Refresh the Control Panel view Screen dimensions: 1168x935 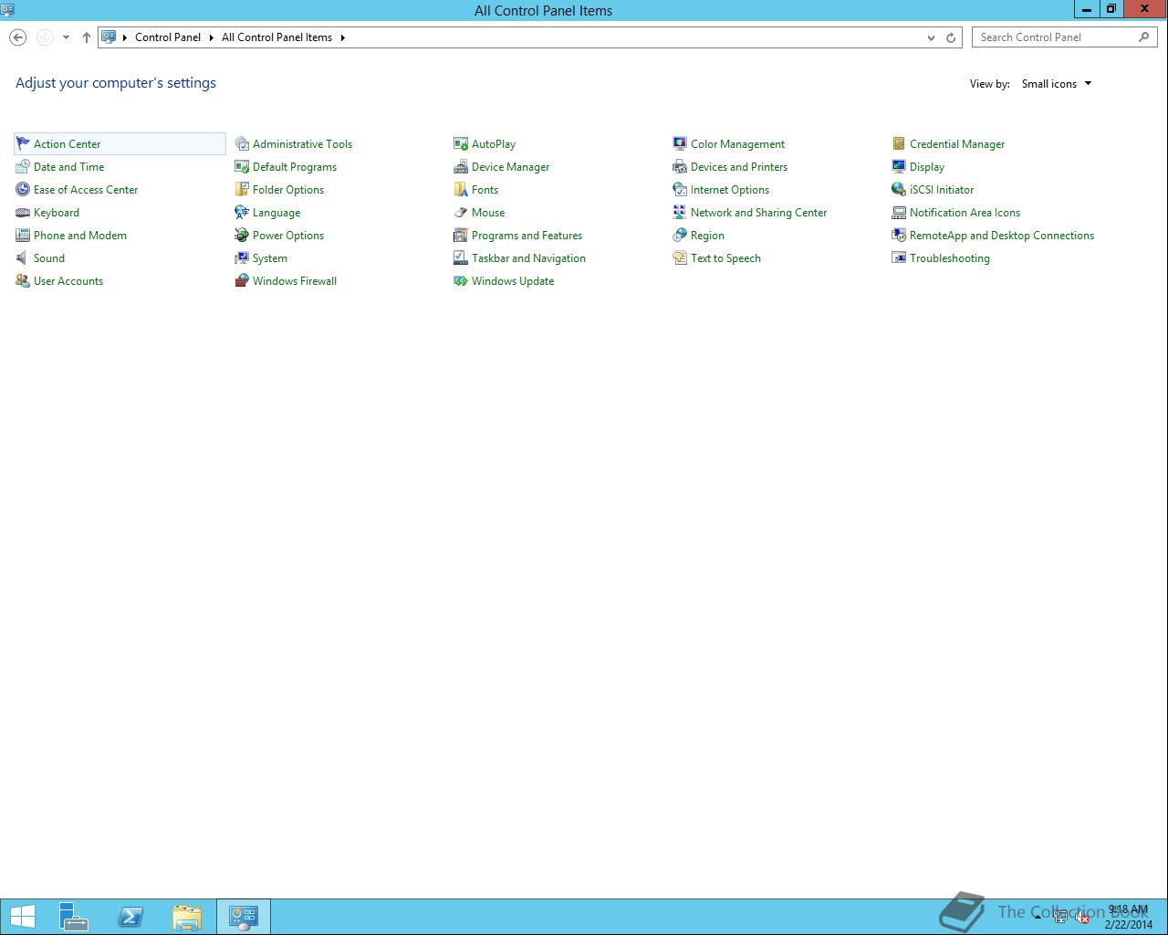tap(951, 37)
